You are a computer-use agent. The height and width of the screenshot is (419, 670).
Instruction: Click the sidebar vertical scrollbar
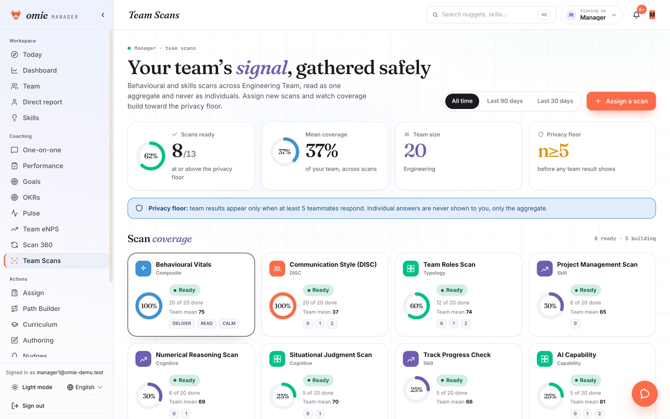(111, 156)
